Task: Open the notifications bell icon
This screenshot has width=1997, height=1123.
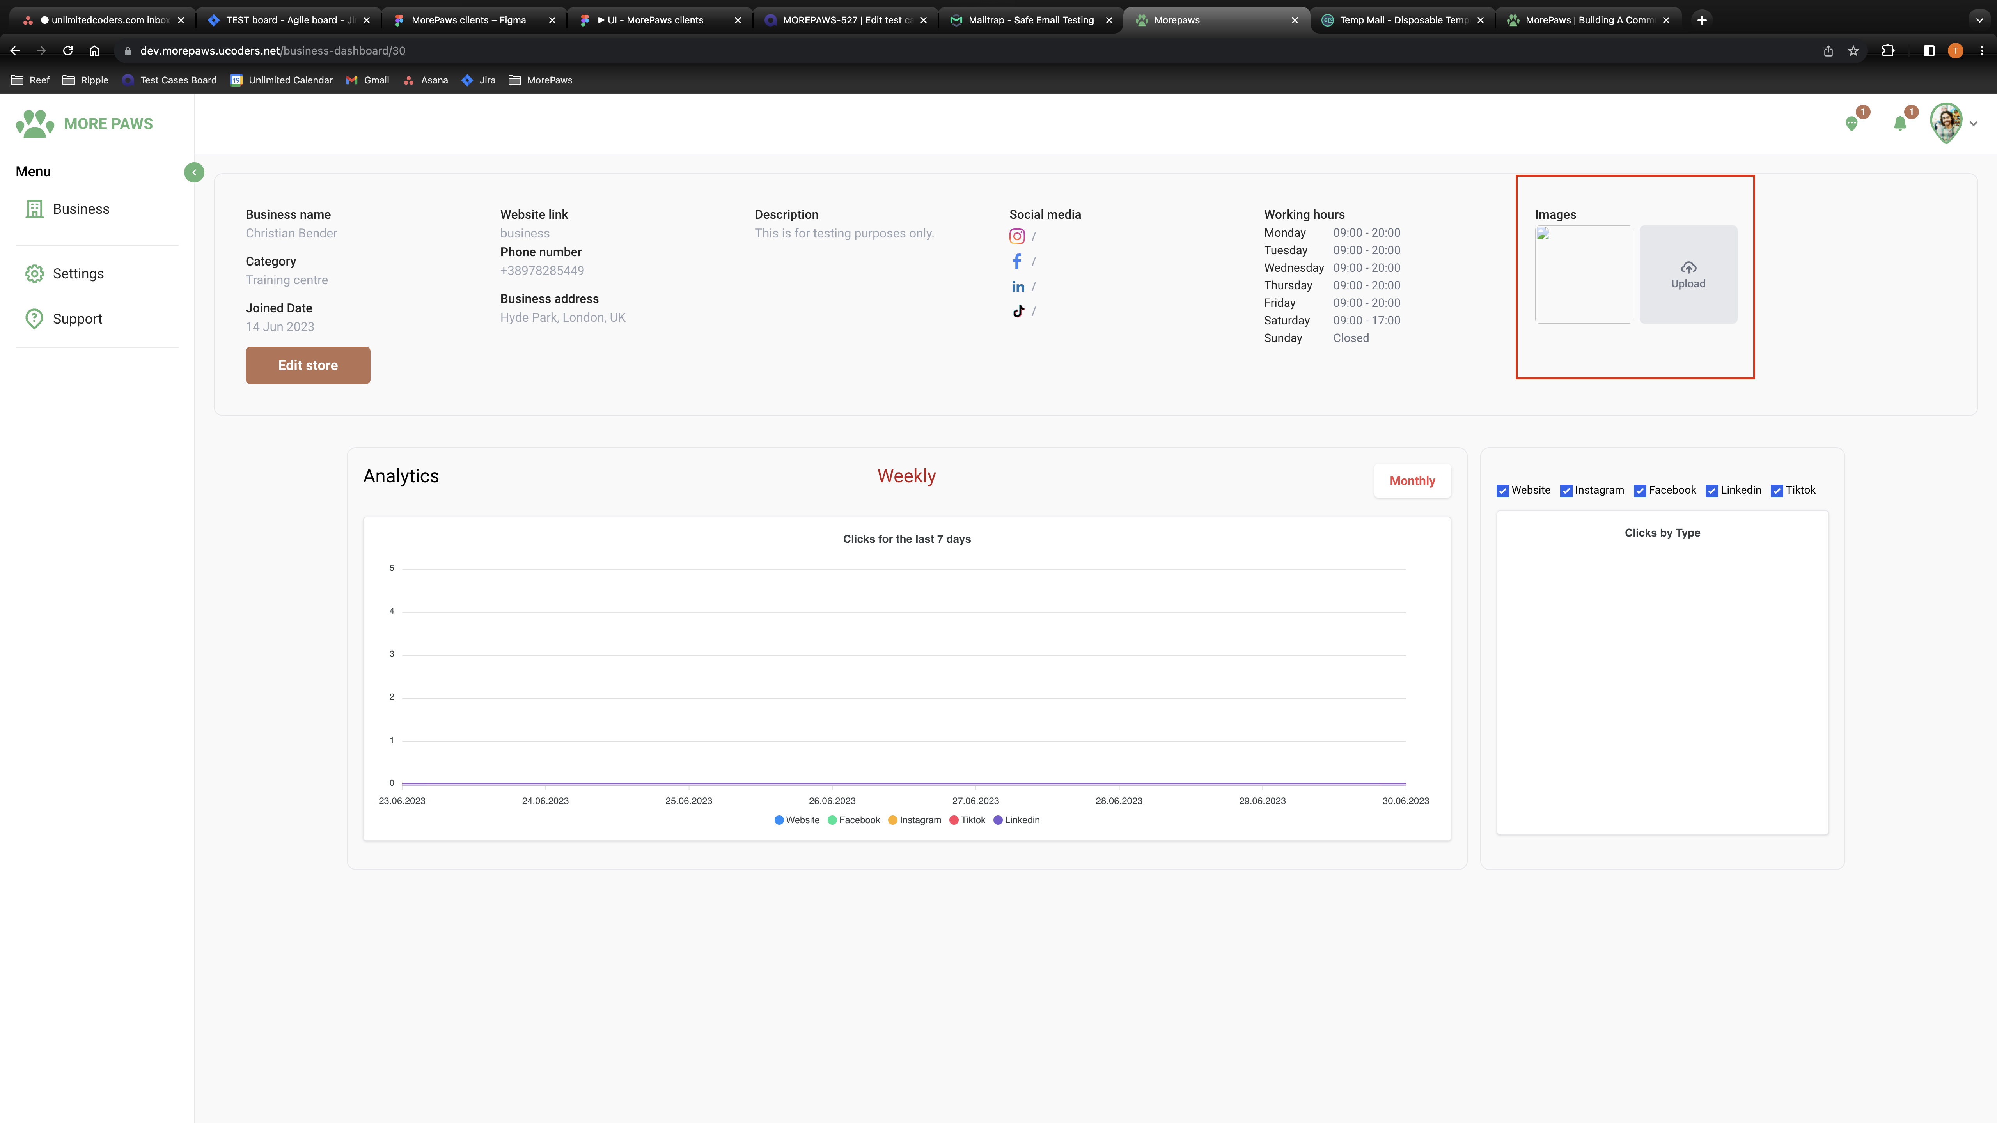Action: 1899,124
